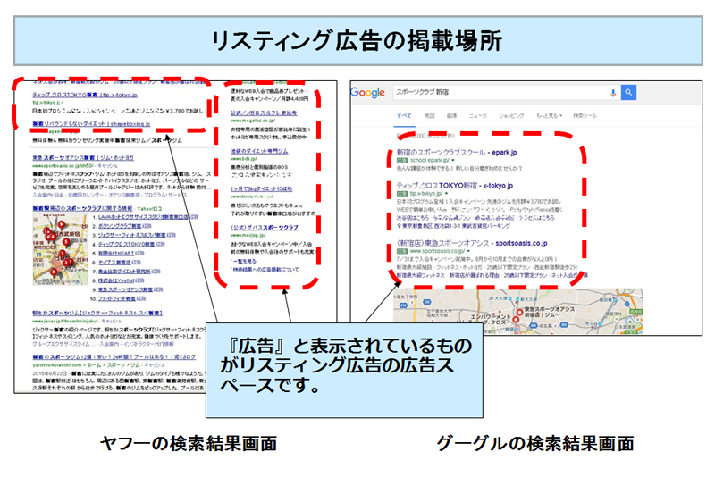Click the Google map under the ad results

[x=518, y=311]
